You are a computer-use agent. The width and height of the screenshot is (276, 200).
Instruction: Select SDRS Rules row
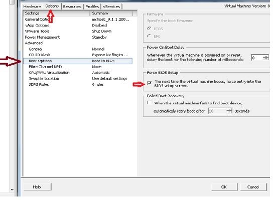pos(78,84)
